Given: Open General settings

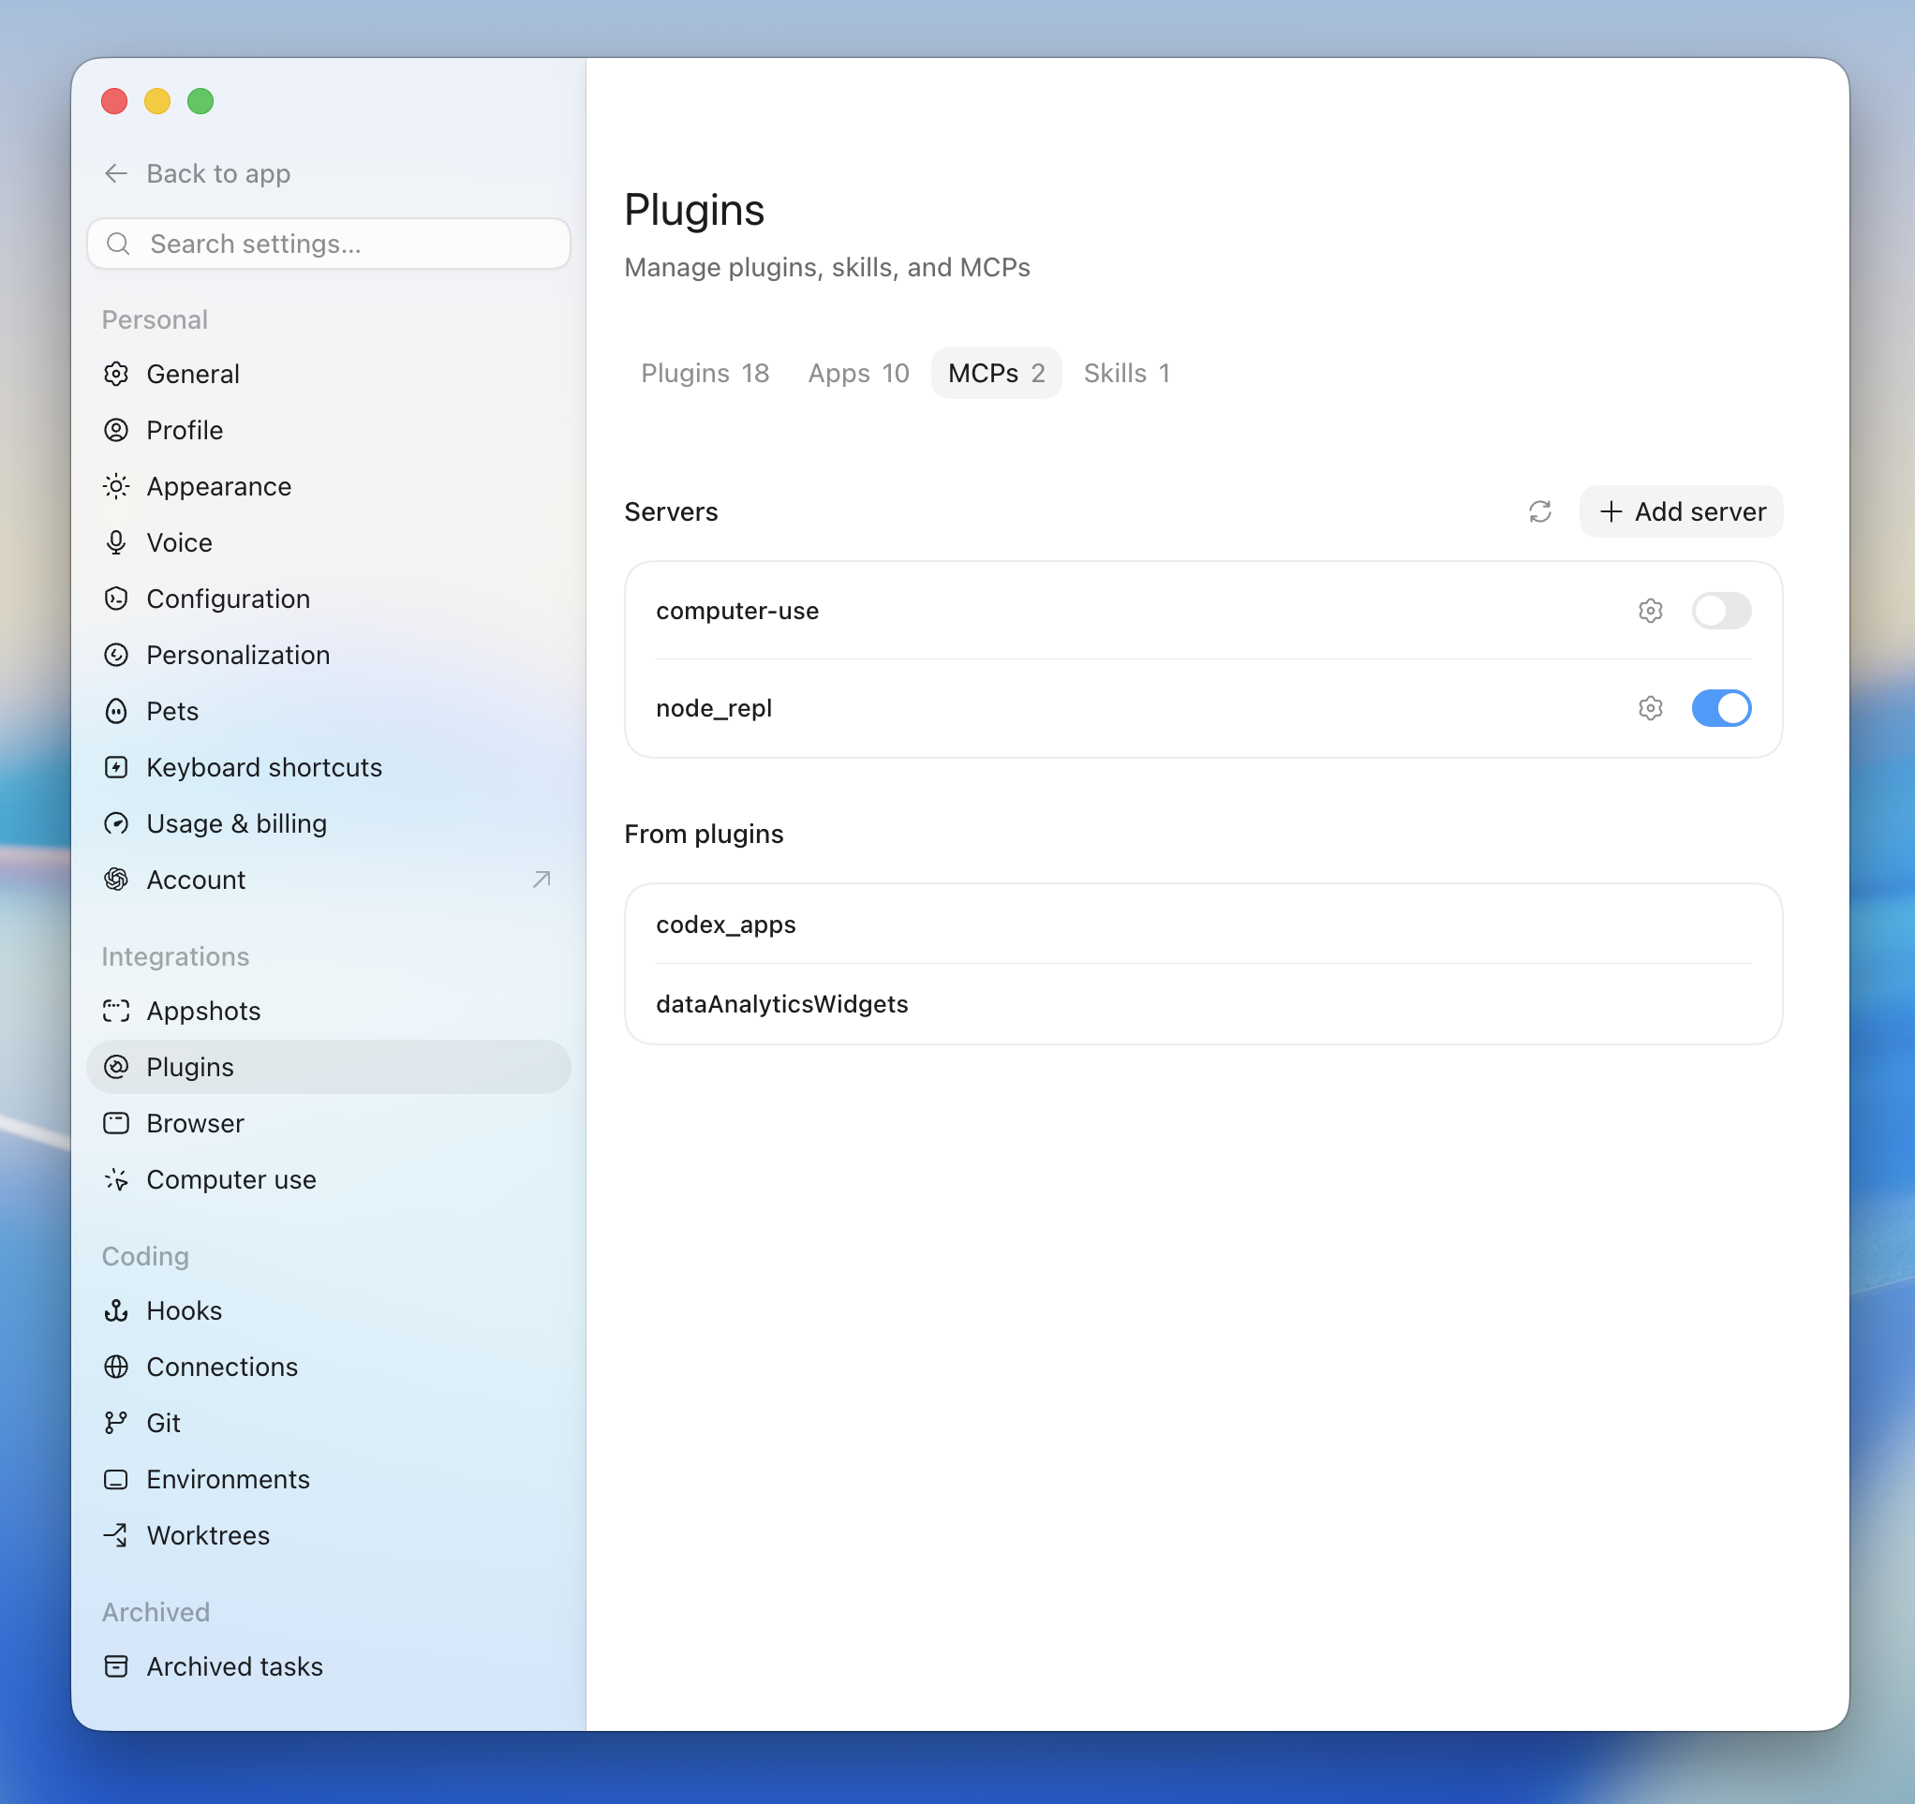Looking at the screenshot, I should coord(329,374).
